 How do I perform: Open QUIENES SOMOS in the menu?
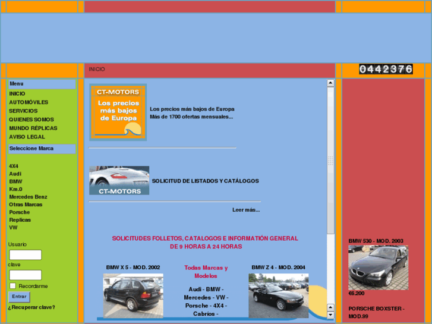[x=31, y=119]
